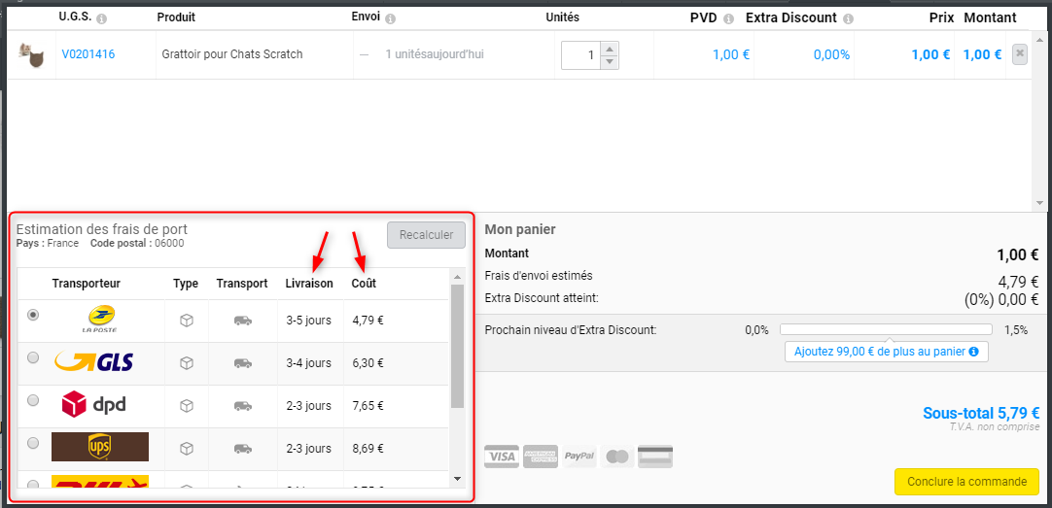Screen dimensions: 1052x508
Task: Click the package type icon for dpd
Action: click(x=187, y=405)
